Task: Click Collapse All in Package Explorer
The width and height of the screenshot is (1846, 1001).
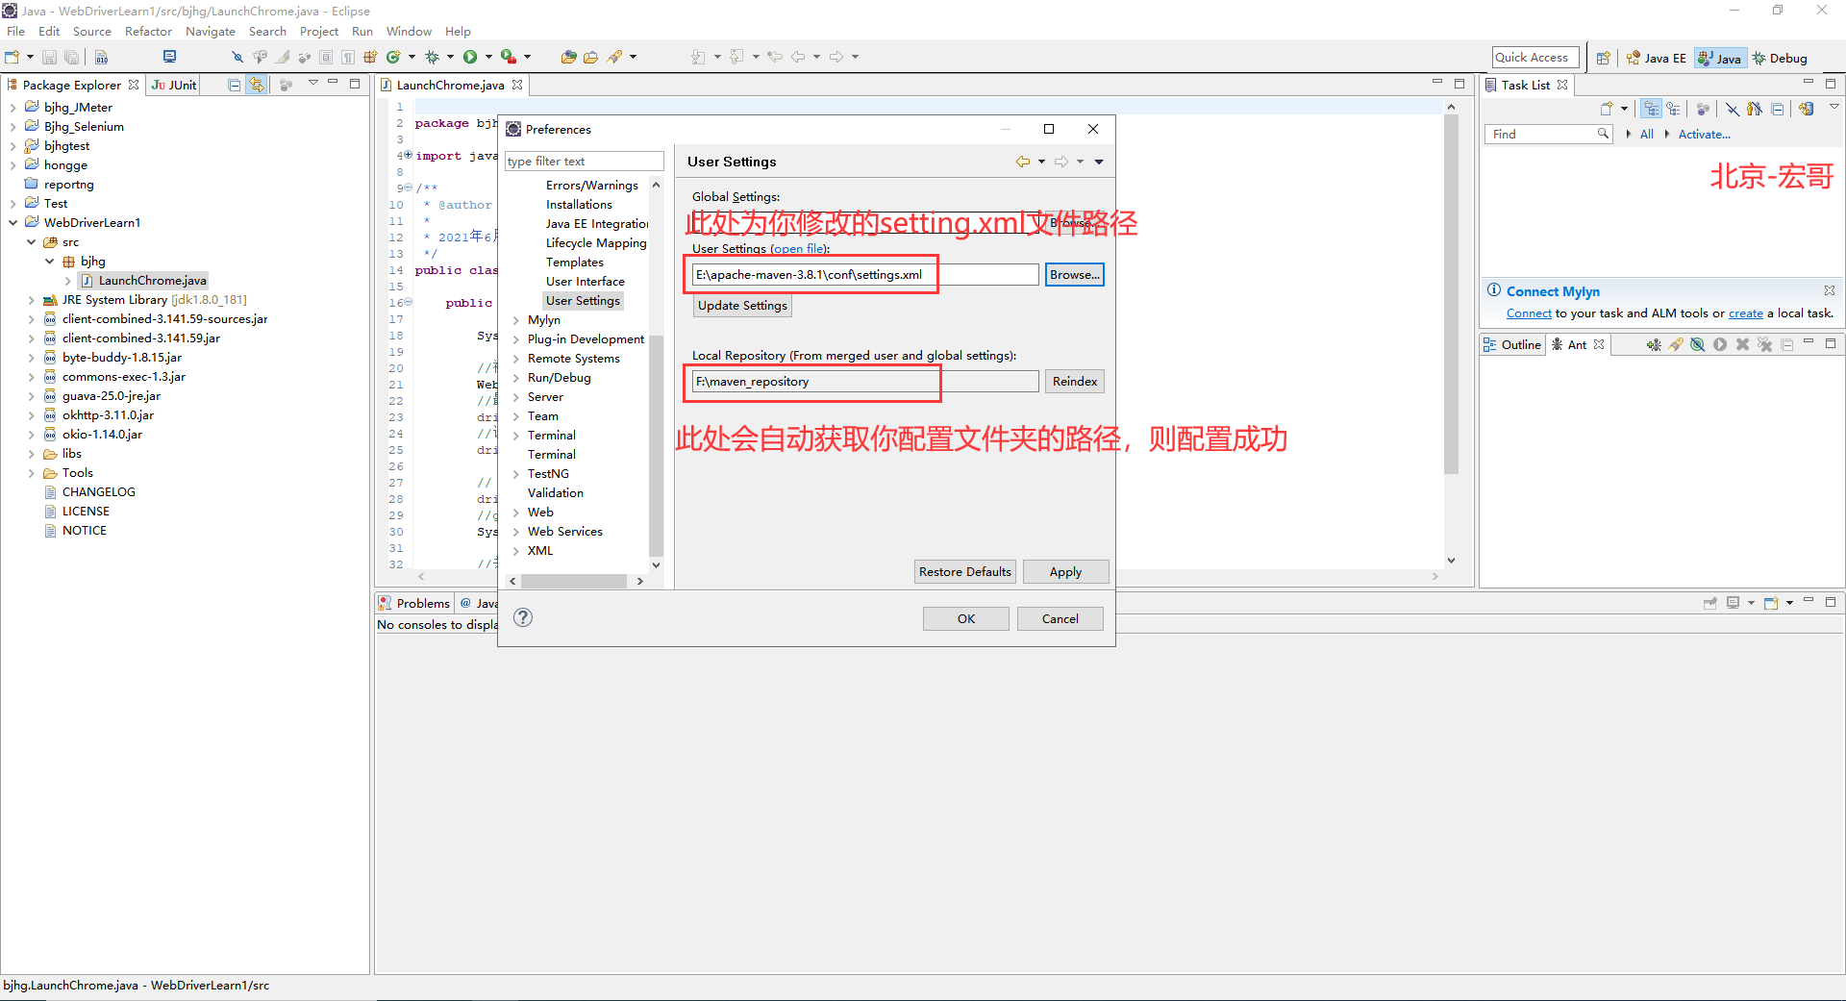Action: pyautogui.click(x=234, y=85)
